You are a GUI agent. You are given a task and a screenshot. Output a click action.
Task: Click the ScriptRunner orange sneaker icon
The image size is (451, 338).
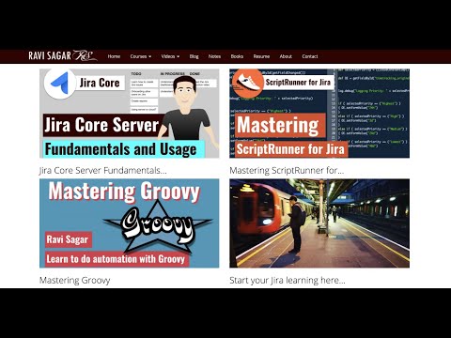pos(247,84)
